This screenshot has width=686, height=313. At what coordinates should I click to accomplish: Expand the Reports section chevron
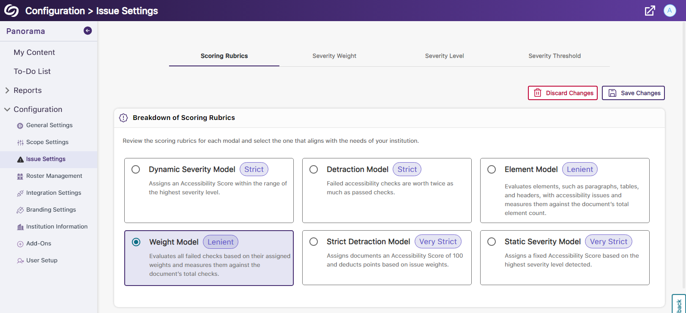7,90
